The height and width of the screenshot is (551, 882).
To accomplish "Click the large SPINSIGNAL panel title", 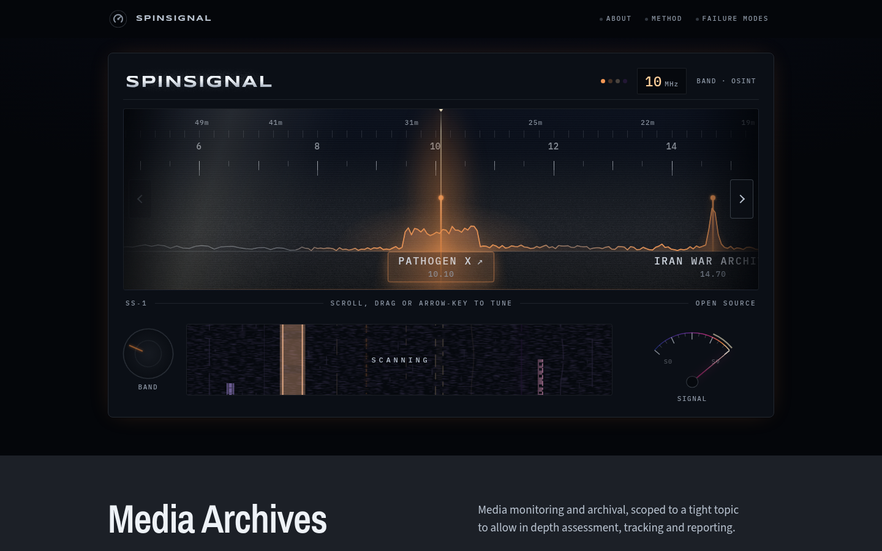I will pos(199,81).
